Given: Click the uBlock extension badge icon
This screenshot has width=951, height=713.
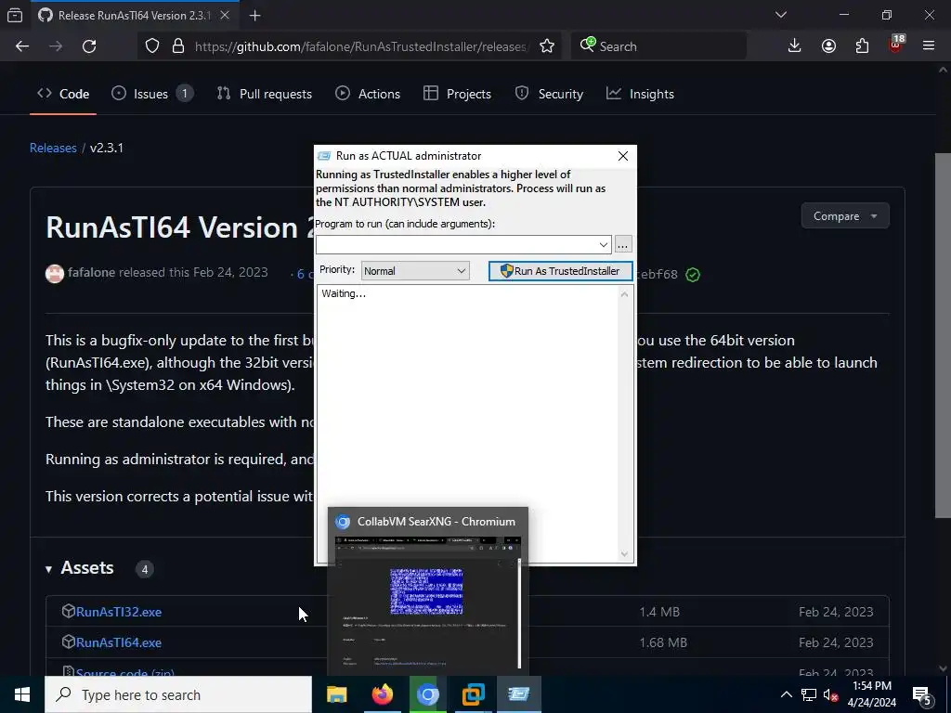Looking at the screenshot, I should click(x=896, y=45).
